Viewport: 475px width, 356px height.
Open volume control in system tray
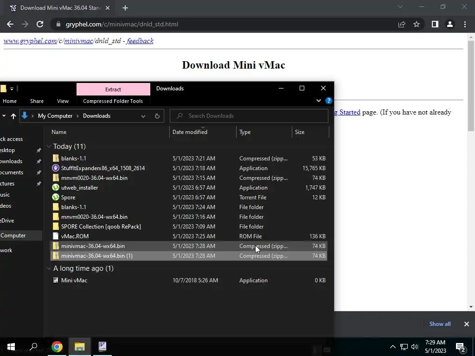click(415, 347)
